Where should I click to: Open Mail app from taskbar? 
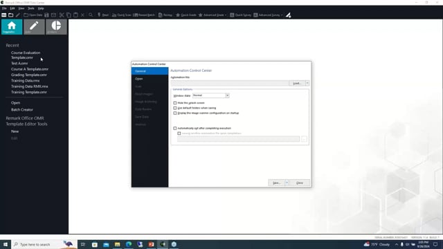[106, 244]
